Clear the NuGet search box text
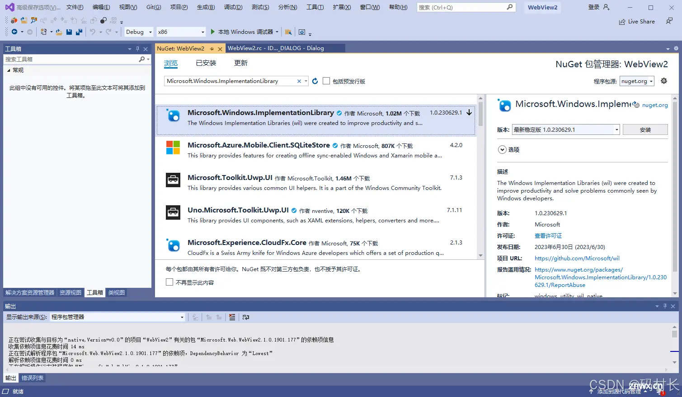This screenshot has width=682, height=397. (299, 81)
